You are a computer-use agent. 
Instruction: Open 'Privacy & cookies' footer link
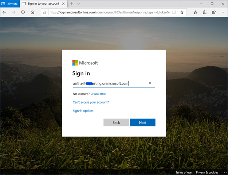click(x=207, y=172)
